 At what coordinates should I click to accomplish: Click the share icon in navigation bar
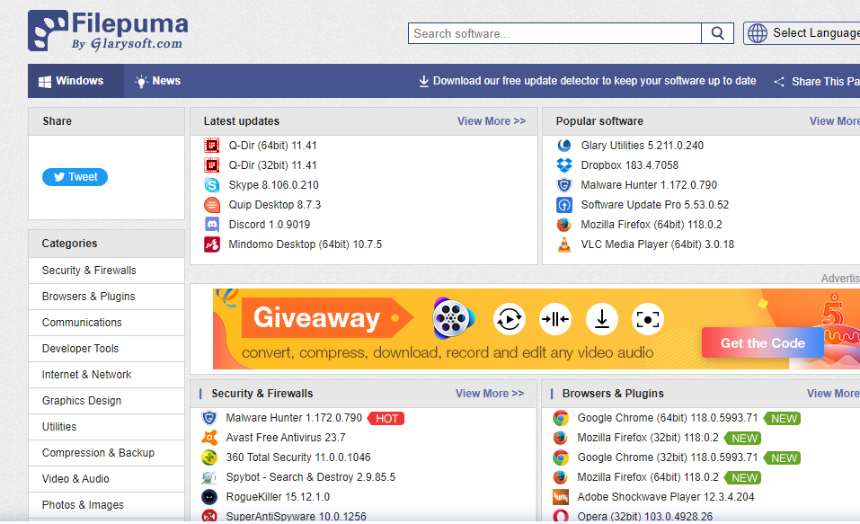[x=779, y=82]
